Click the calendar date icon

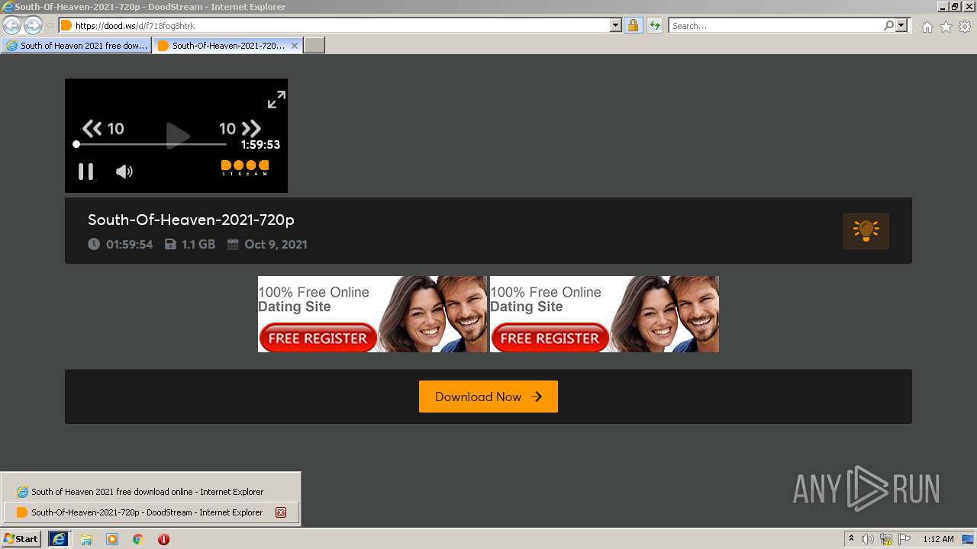pos(233,245)
